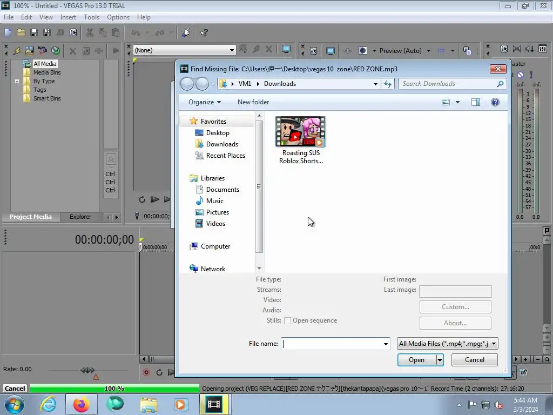Click the blue Help icon in dialog
Screen dimensions: 553x415
tap(495, 102)
